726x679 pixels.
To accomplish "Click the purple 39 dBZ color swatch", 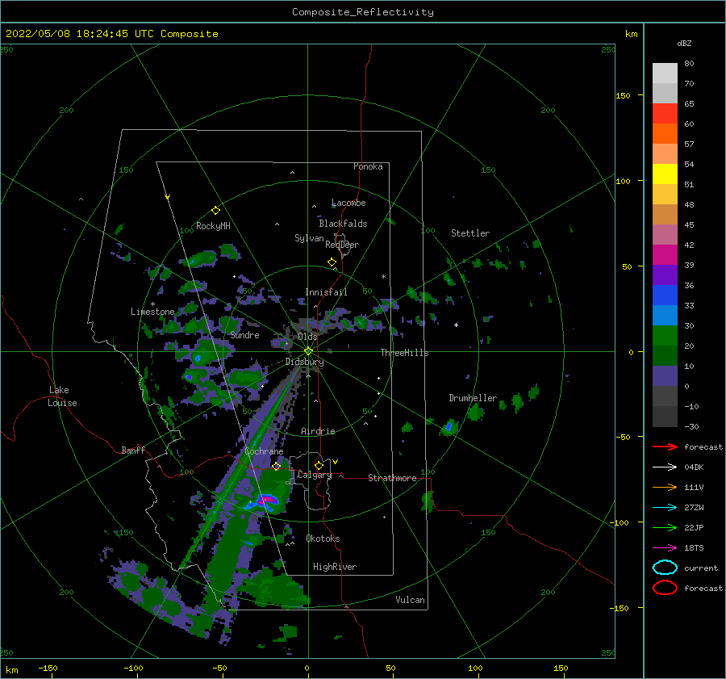I will [665, 275].
